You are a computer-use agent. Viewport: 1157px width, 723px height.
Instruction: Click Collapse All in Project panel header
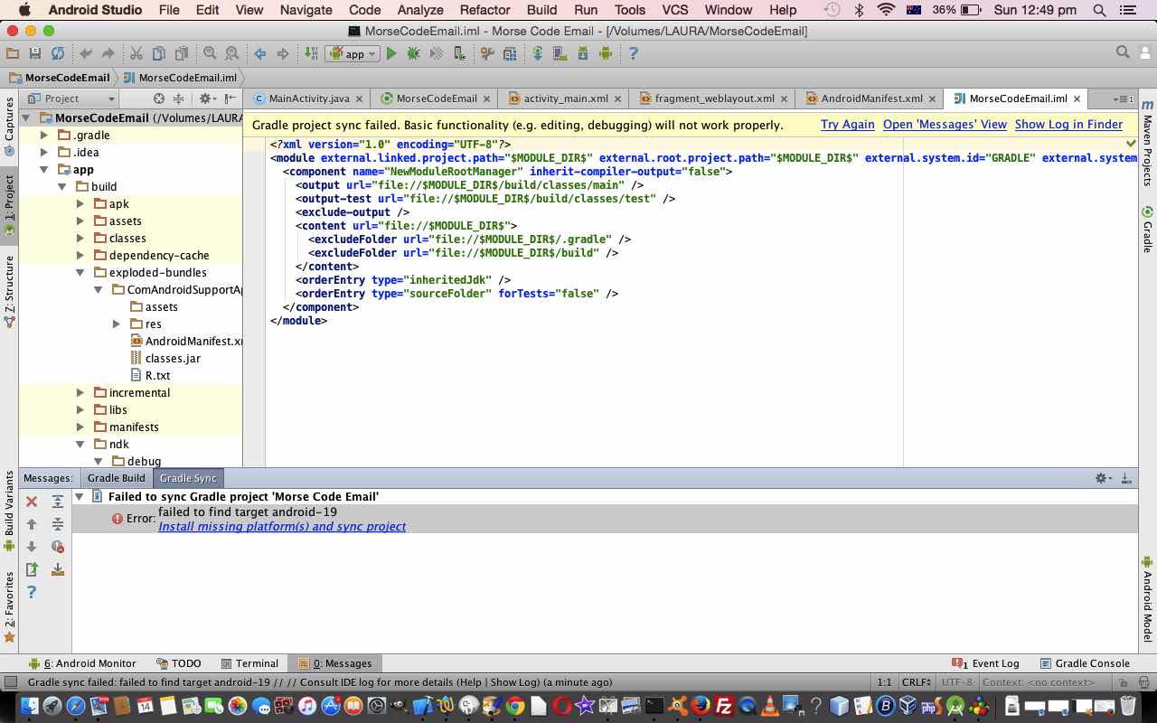178,99
